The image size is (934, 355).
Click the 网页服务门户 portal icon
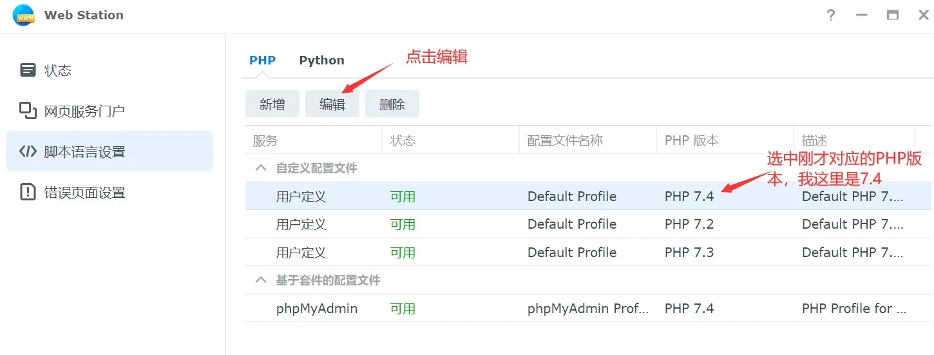click(x=28, y=111)
